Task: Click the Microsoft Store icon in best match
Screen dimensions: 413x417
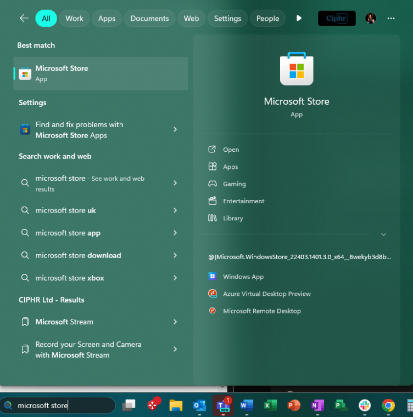Action: pyautogui.click(x=25, y=73)
